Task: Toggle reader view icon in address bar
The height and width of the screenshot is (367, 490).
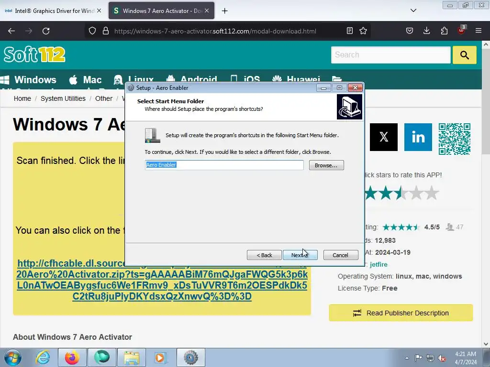Action: [350, 31]
